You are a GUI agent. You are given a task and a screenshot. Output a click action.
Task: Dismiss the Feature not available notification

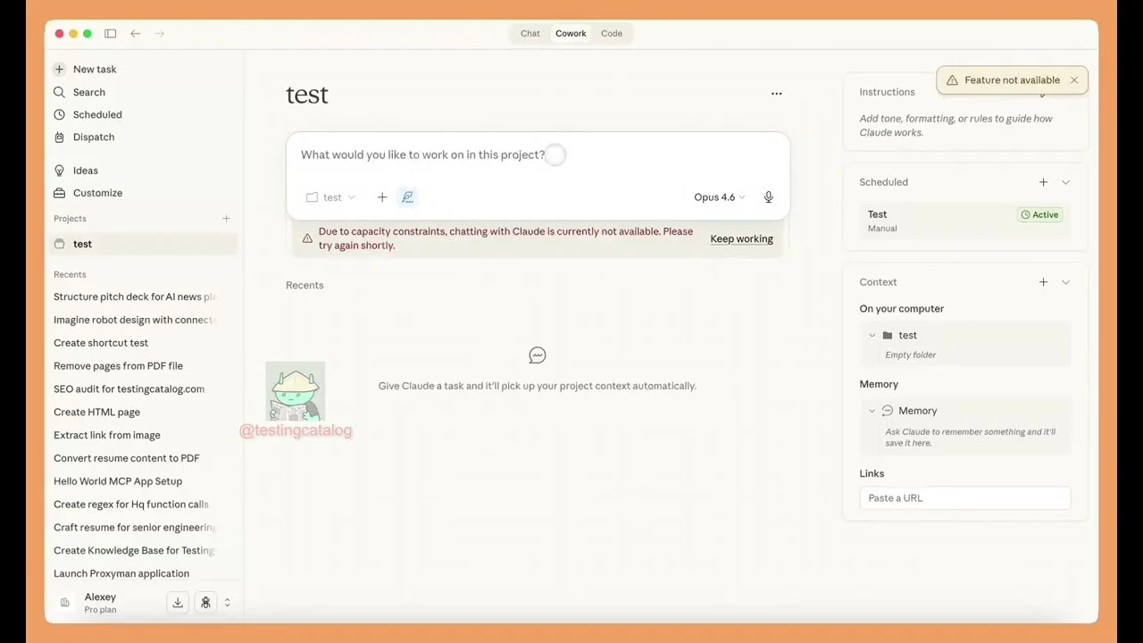(x=1074, y=80)
